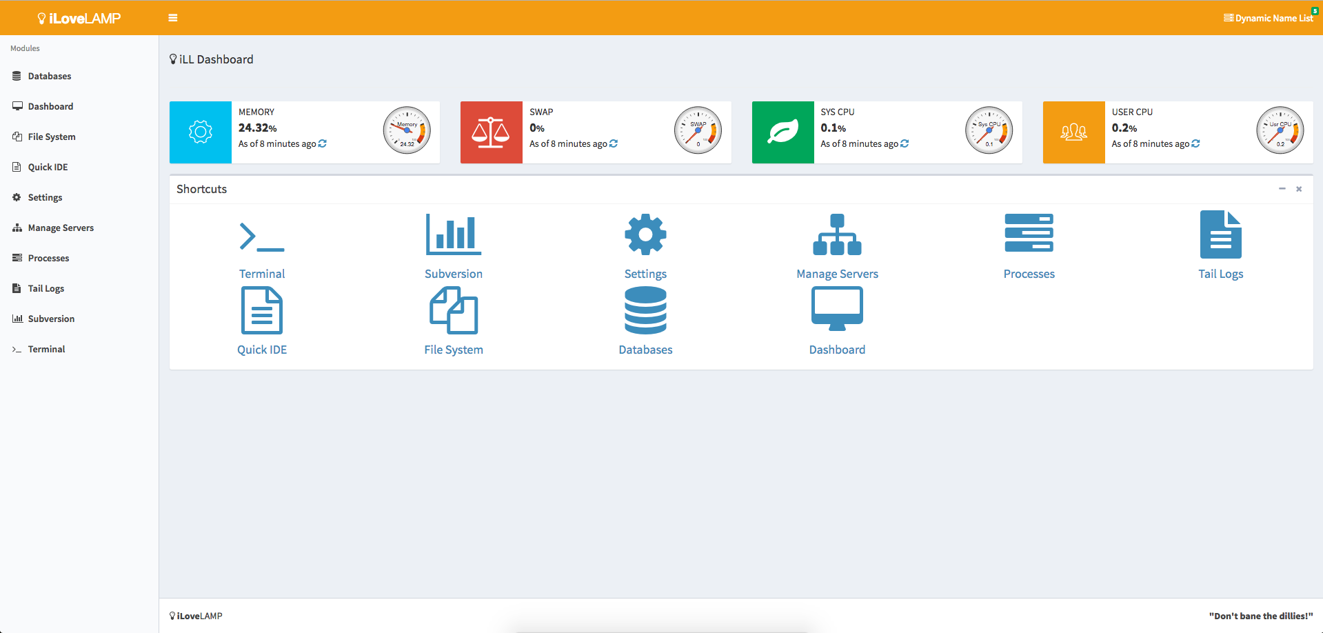
Task: Click the notification badge on Dynamic Name List
Action: 1315,10
